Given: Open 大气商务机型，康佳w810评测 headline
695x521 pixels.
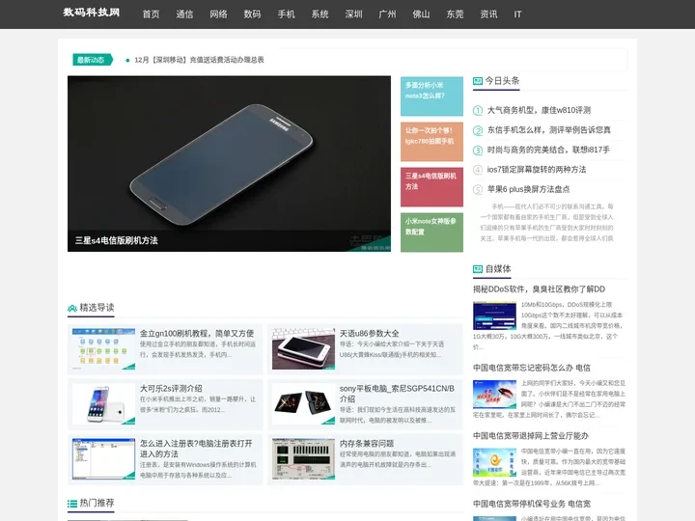Looking at the screenshot, I should coord(539,110).
